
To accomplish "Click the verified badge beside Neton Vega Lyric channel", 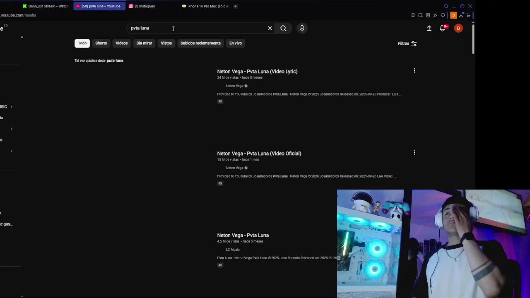I will (246, 86).
